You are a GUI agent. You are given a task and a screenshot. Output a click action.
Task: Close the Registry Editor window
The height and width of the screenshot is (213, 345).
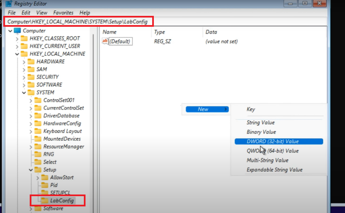pyautogui.click(x=320, y=3)
